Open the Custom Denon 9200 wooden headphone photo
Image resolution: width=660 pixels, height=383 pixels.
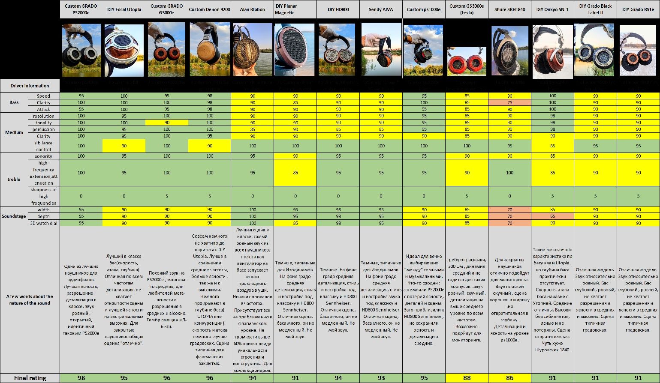(210, 49)
